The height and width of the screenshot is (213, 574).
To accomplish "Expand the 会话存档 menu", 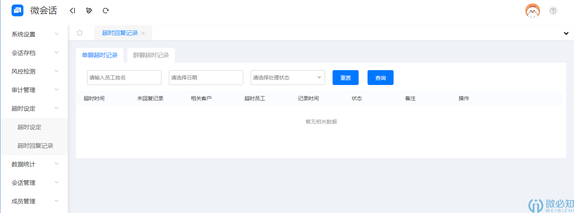I will 34,53.
